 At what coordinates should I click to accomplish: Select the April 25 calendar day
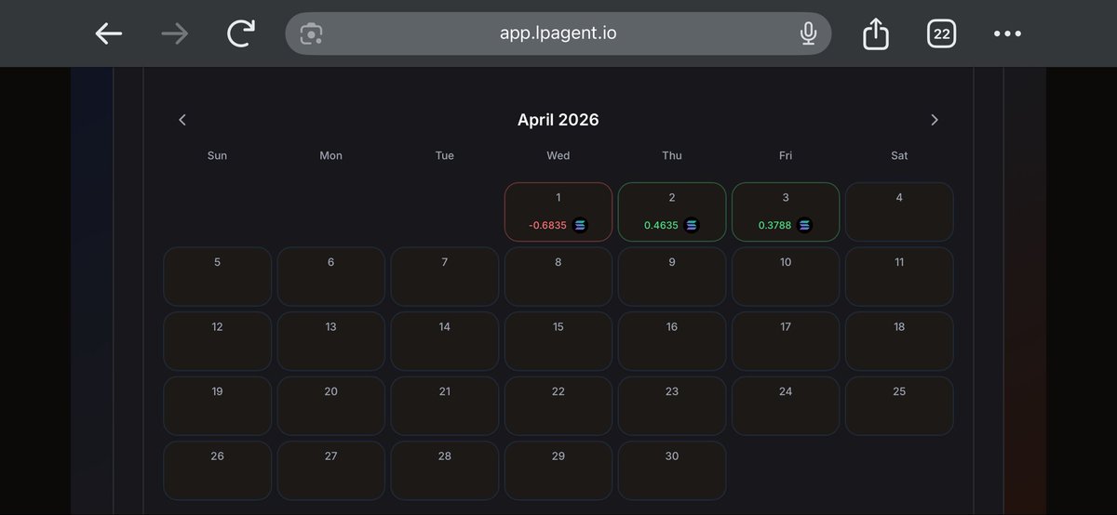(899, 405)
